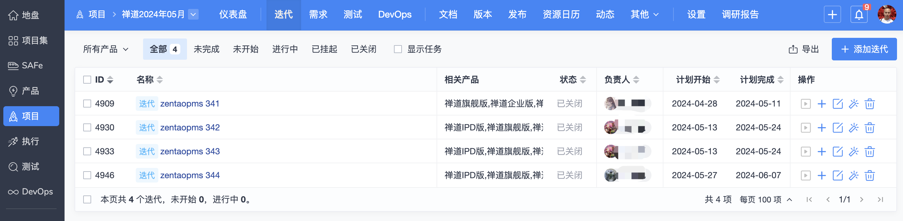Open the zentaopms 343 iteration link
The image size is (903, 221).
[190, 151]
